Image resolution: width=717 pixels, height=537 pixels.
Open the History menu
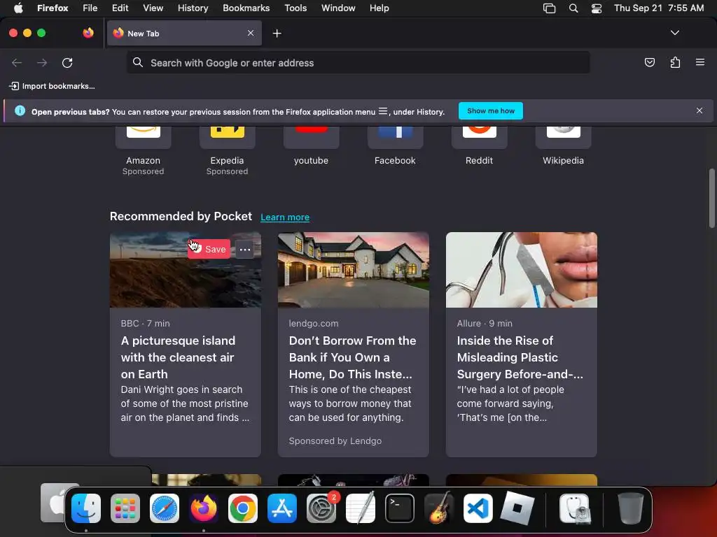(193, 8)
